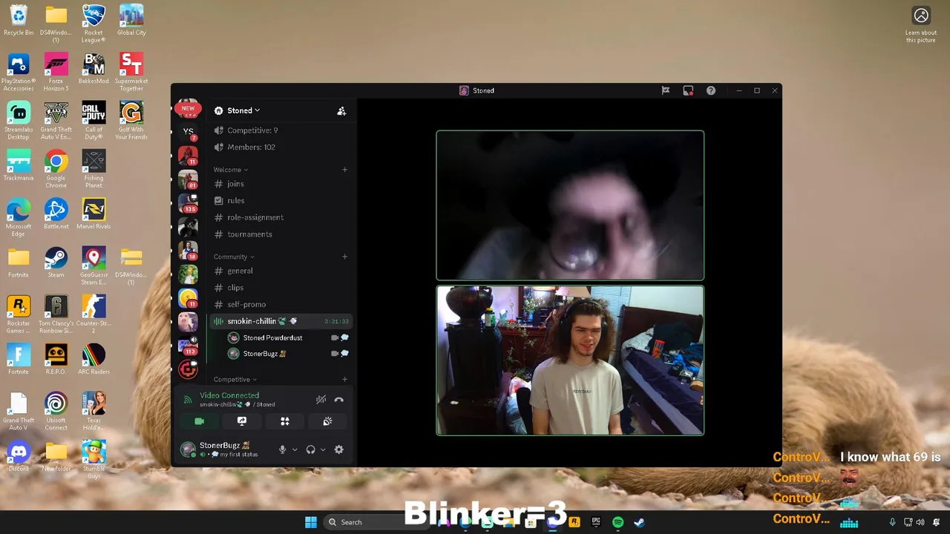
Task: Disconnect from the voice call
Action: tap(339, 400)
